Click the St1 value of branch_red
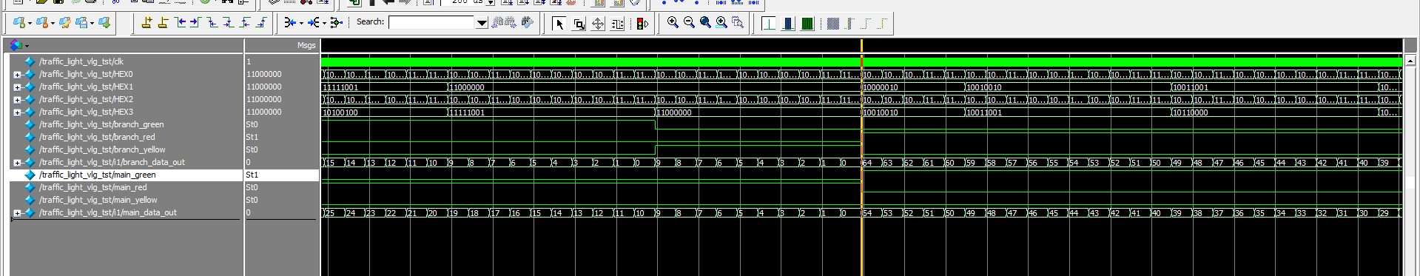1420x276 pixels. (252, 137)
